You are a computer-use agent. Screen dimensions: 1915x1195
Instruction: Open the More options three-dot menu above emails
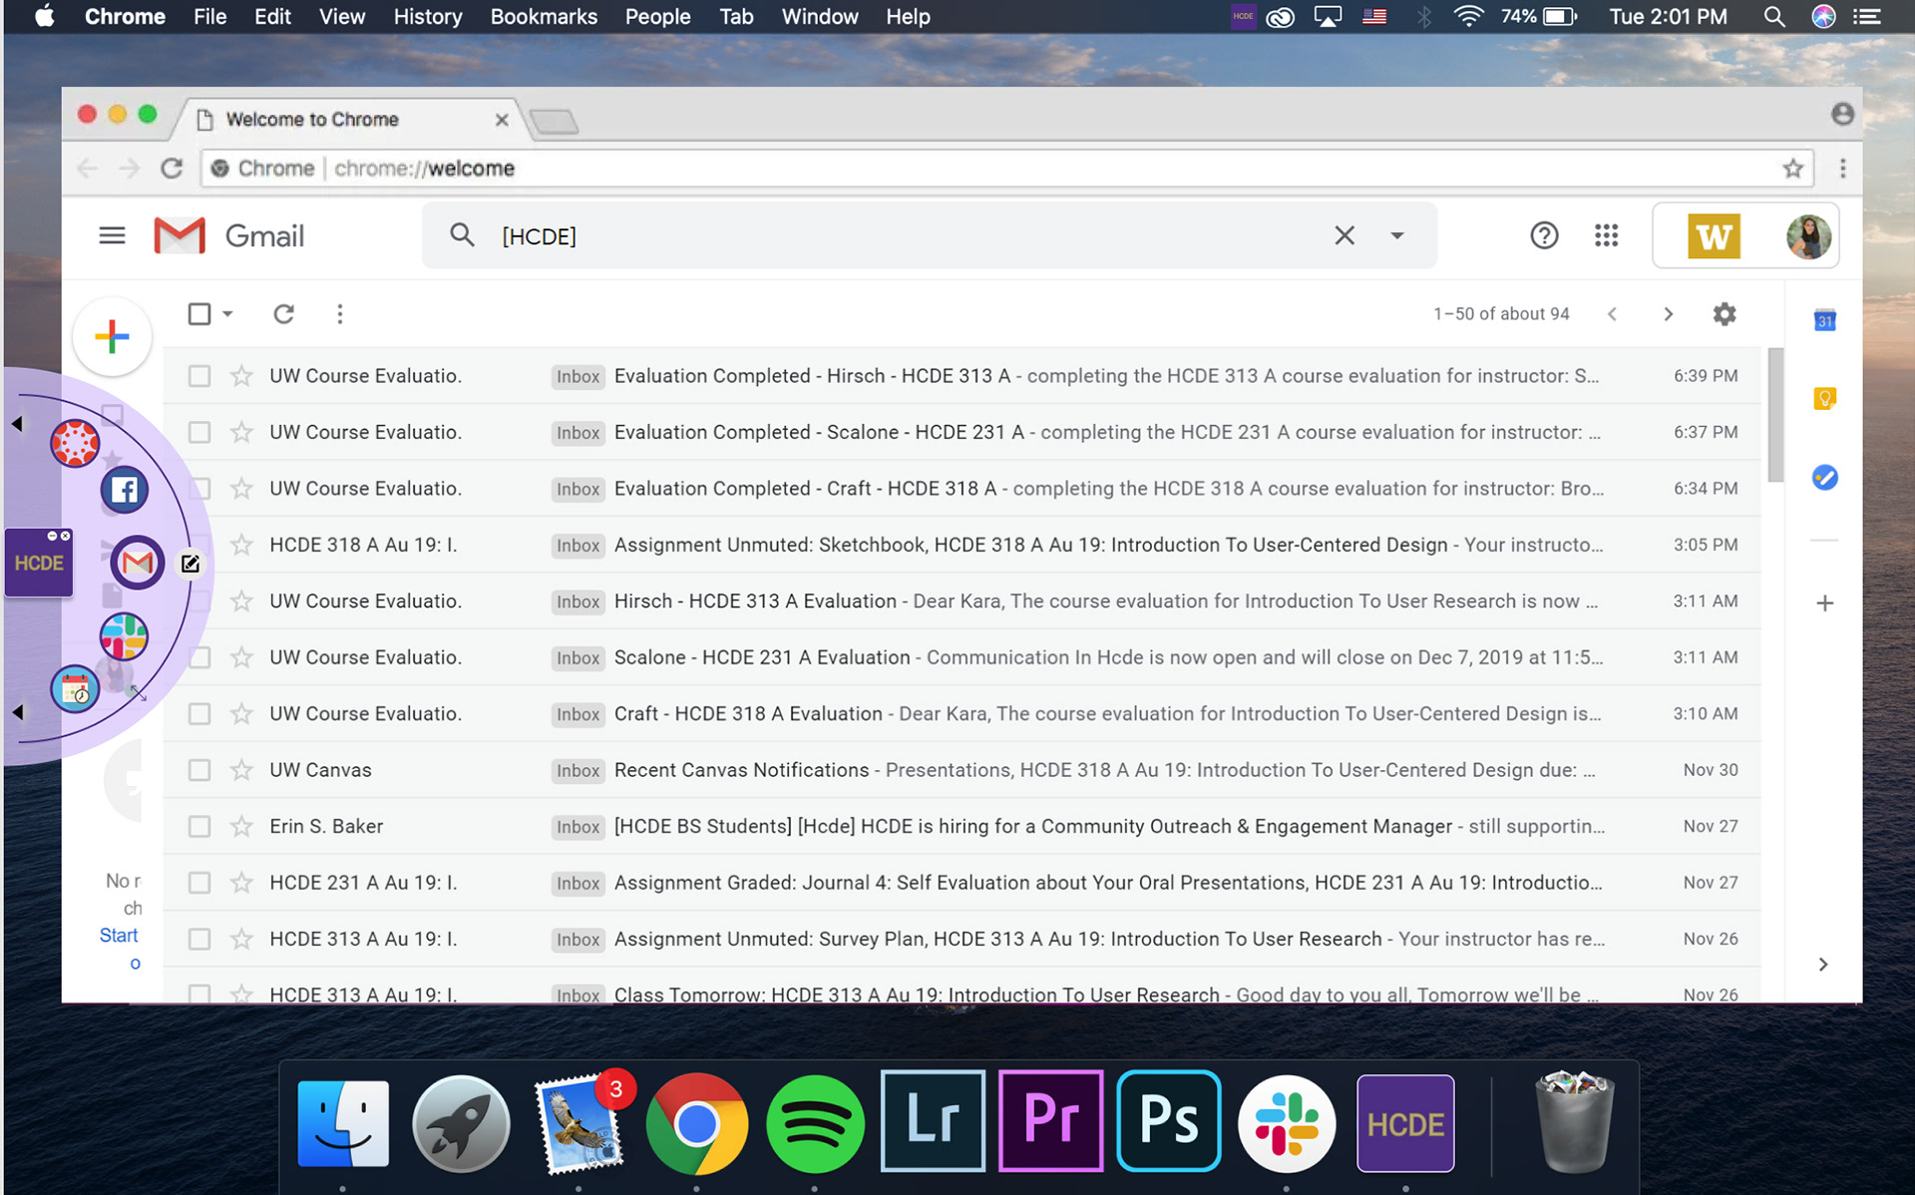click(340, 314)
